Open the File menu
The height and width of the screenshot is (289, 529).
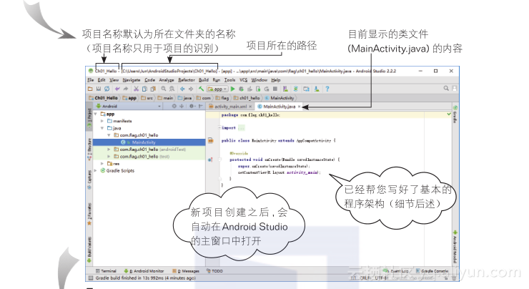pyautogui.click(x=91, y=80)
